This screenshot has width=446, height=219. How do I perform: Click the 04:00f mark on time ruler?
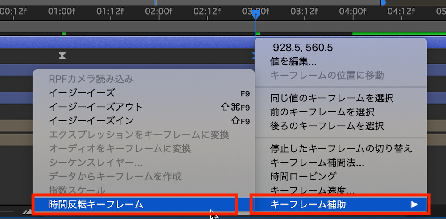[x=353, y=12]
